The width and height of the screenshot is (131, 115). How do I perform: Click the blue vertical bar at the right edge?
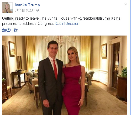pos(130,57)
